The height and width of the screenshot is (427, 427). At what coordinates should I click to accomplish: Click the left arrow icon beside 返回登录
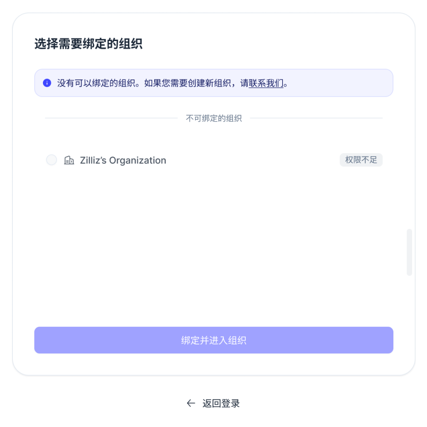(191, 403)
